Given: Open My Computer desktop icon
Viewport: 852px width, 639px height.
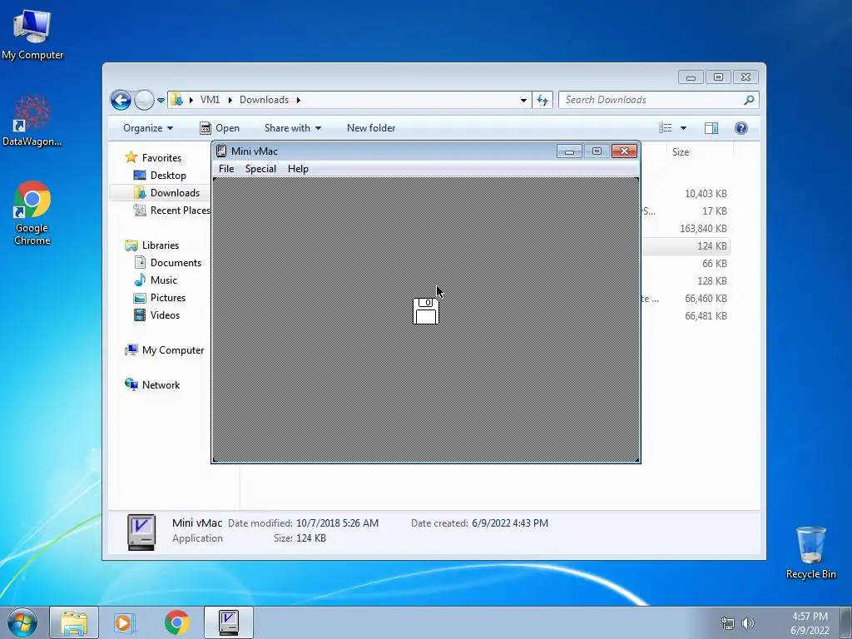Looking at the screenshot, I should click(32, 35).
